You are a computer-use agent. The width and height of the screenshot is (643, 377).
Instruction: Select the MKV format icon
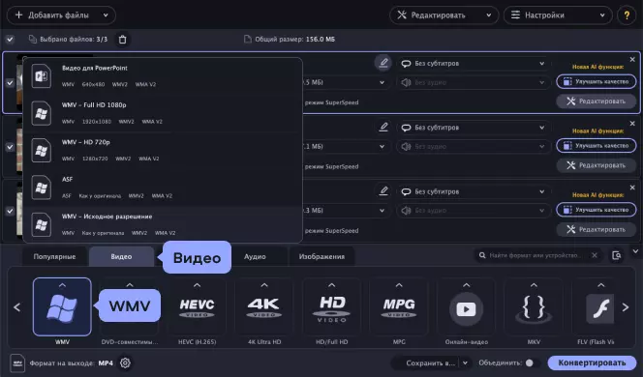tap(534, 307)
